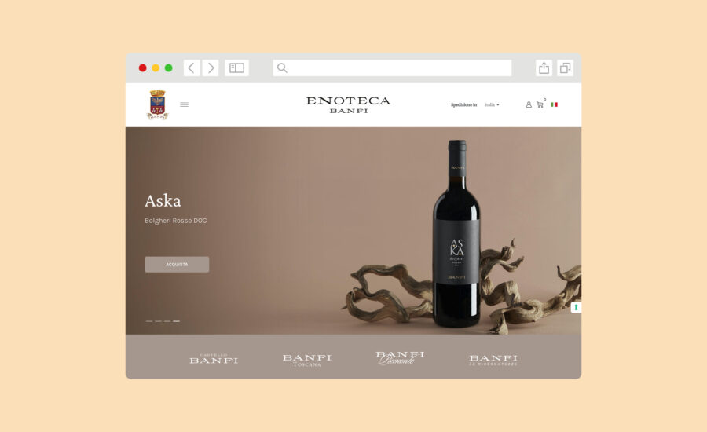Open the tabs overview icon
This screenshot has width=707, height=432.
point(565,68)
